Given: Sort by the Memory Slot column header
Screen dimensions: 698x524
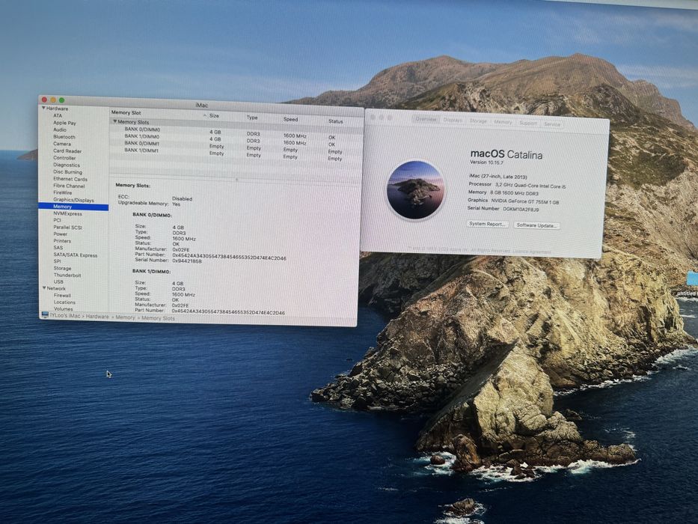Looking at the screenshot, I should [x=126, y=113].
